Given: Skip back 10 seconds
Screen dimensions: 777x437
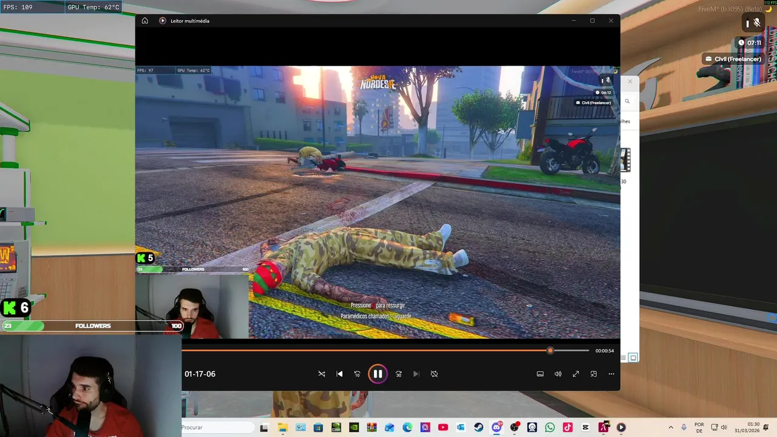Looking at the screenshot, I should coord(357,374).
